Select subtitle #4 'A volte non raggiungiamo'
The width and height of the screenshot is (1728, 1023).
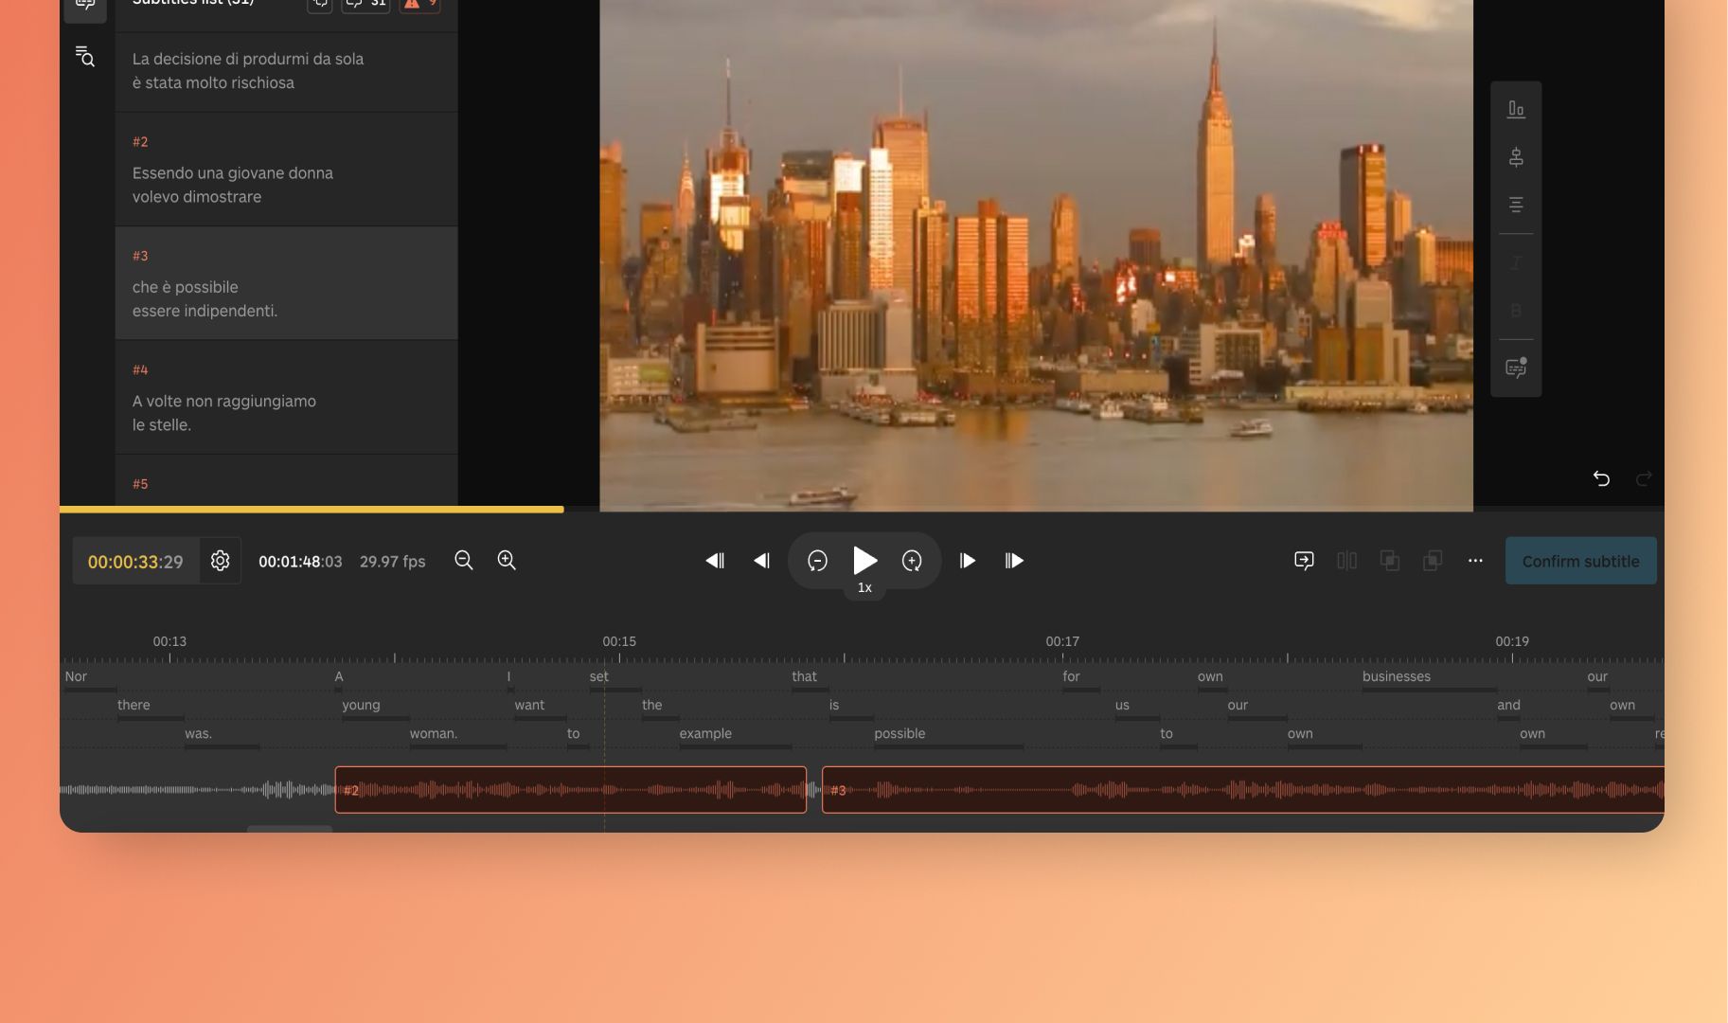tap(286, 397)
